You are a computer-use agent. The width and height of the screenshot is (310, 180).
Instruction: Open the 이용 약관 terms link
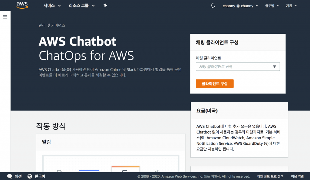point(297,176)
